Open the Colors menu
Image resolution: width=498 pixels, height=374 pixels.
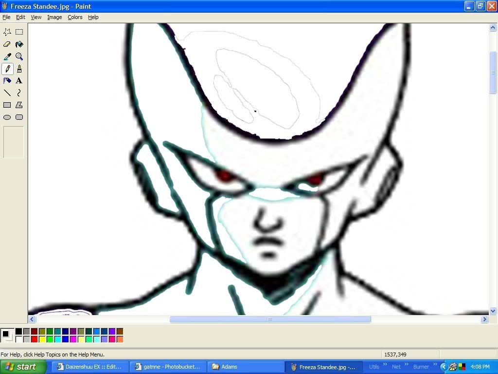(75, 17)
